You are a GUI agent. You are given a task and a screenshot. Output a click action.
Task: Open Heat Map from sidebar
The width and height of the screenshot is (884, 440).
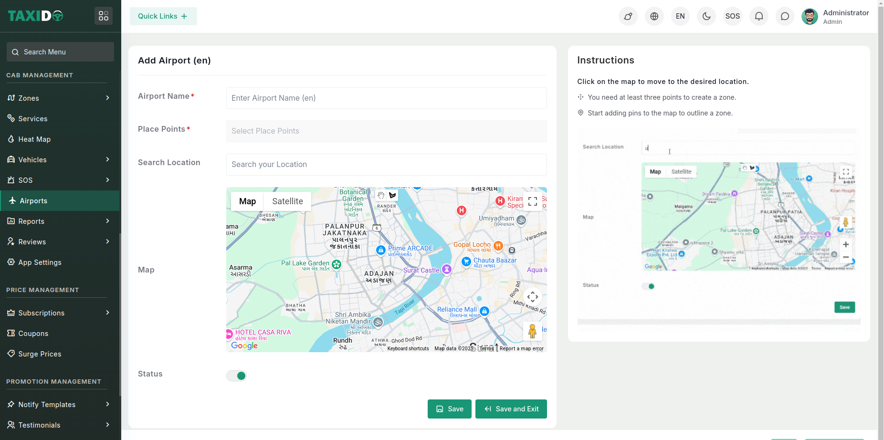pyautogui.click(x=34, y=139)
